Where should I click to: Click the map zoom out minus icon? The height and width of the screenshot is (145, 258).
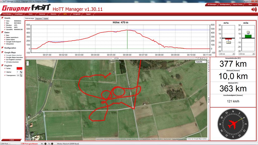[x=27, y=64]
